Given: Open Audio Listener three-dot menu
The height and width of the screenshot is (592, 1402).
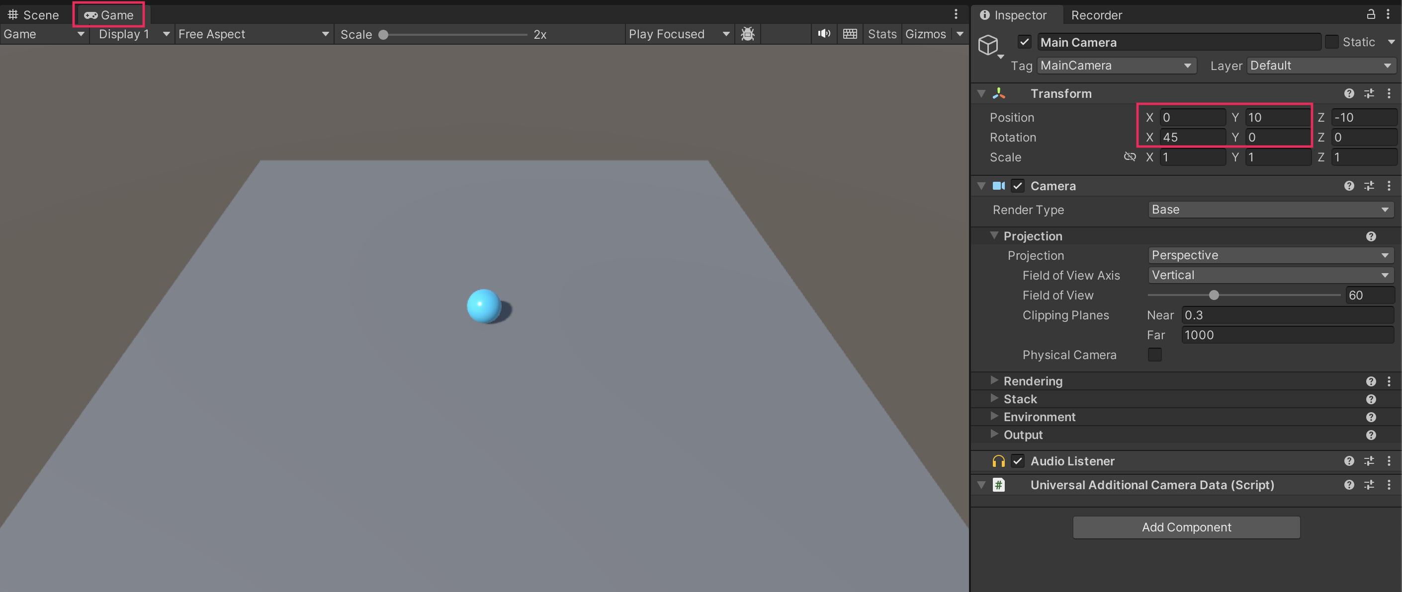Looking at the screenshot, I should pos(1389,461).
